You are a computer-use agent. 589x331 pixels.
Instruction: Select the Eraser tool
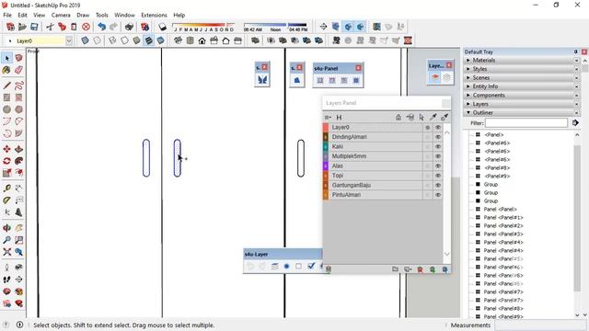18,70
